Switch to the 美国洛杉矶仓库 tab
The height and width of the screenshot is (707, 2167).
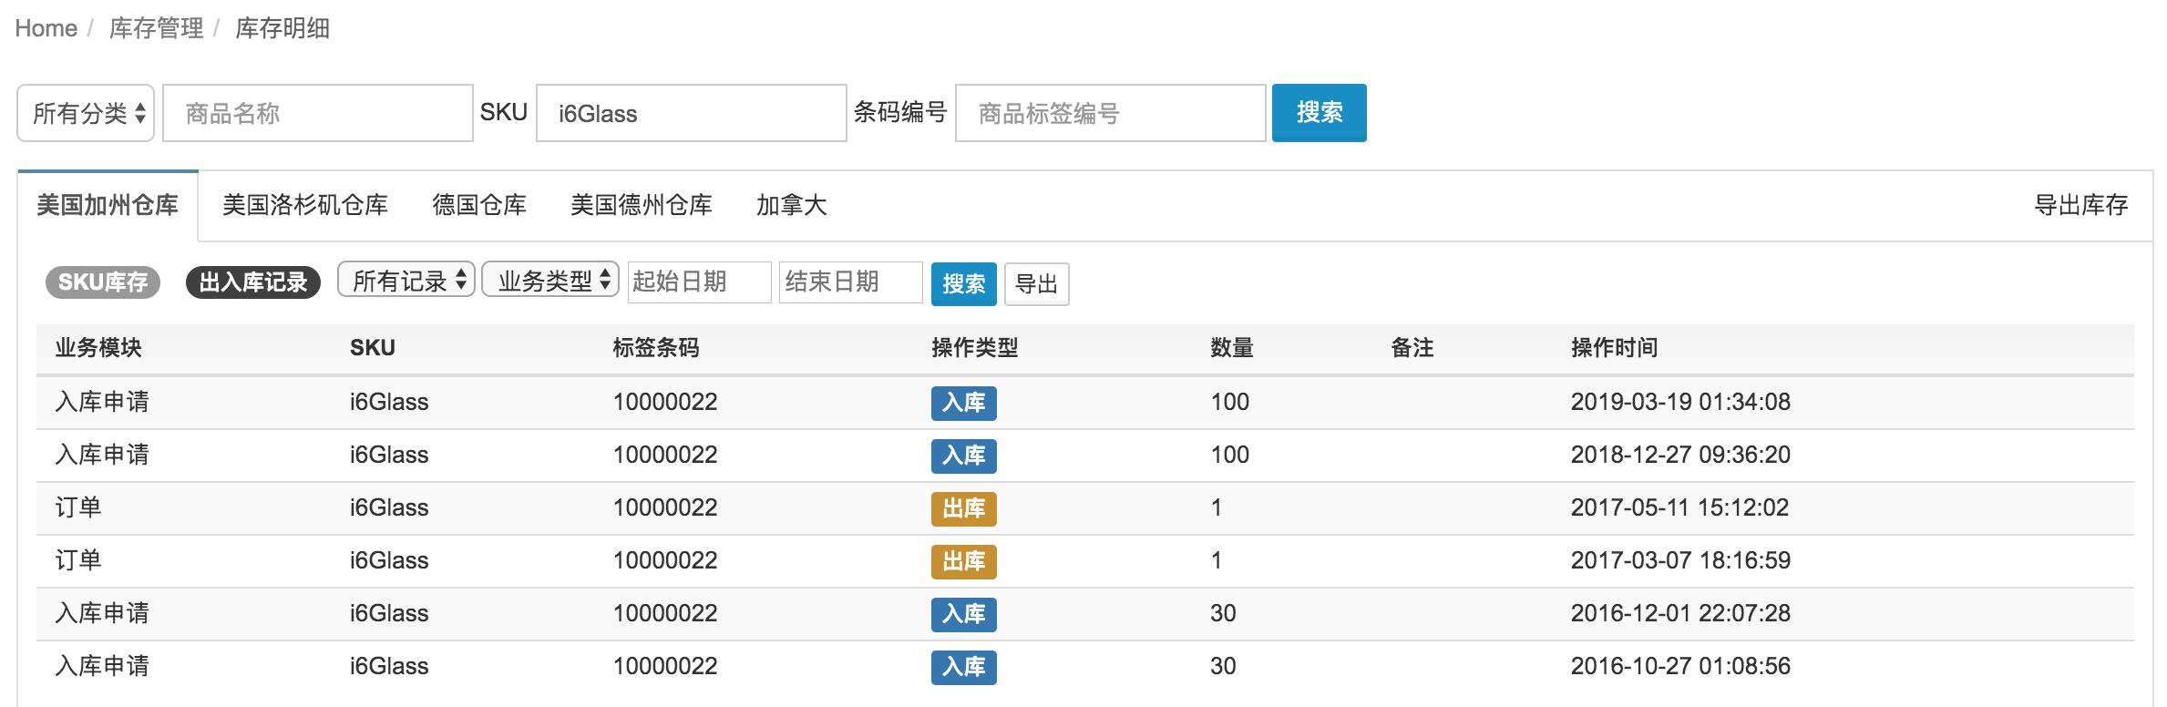click(x=304, y=205)
